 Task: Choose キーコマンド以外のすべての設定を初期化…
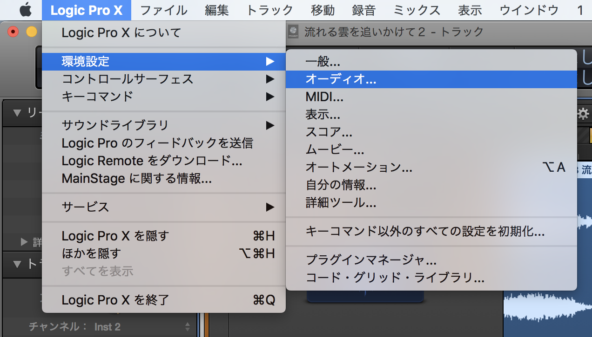click(431, 231)
